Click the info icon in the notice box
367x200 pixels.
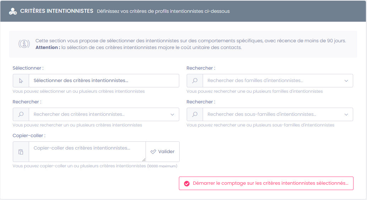[24, 44]
